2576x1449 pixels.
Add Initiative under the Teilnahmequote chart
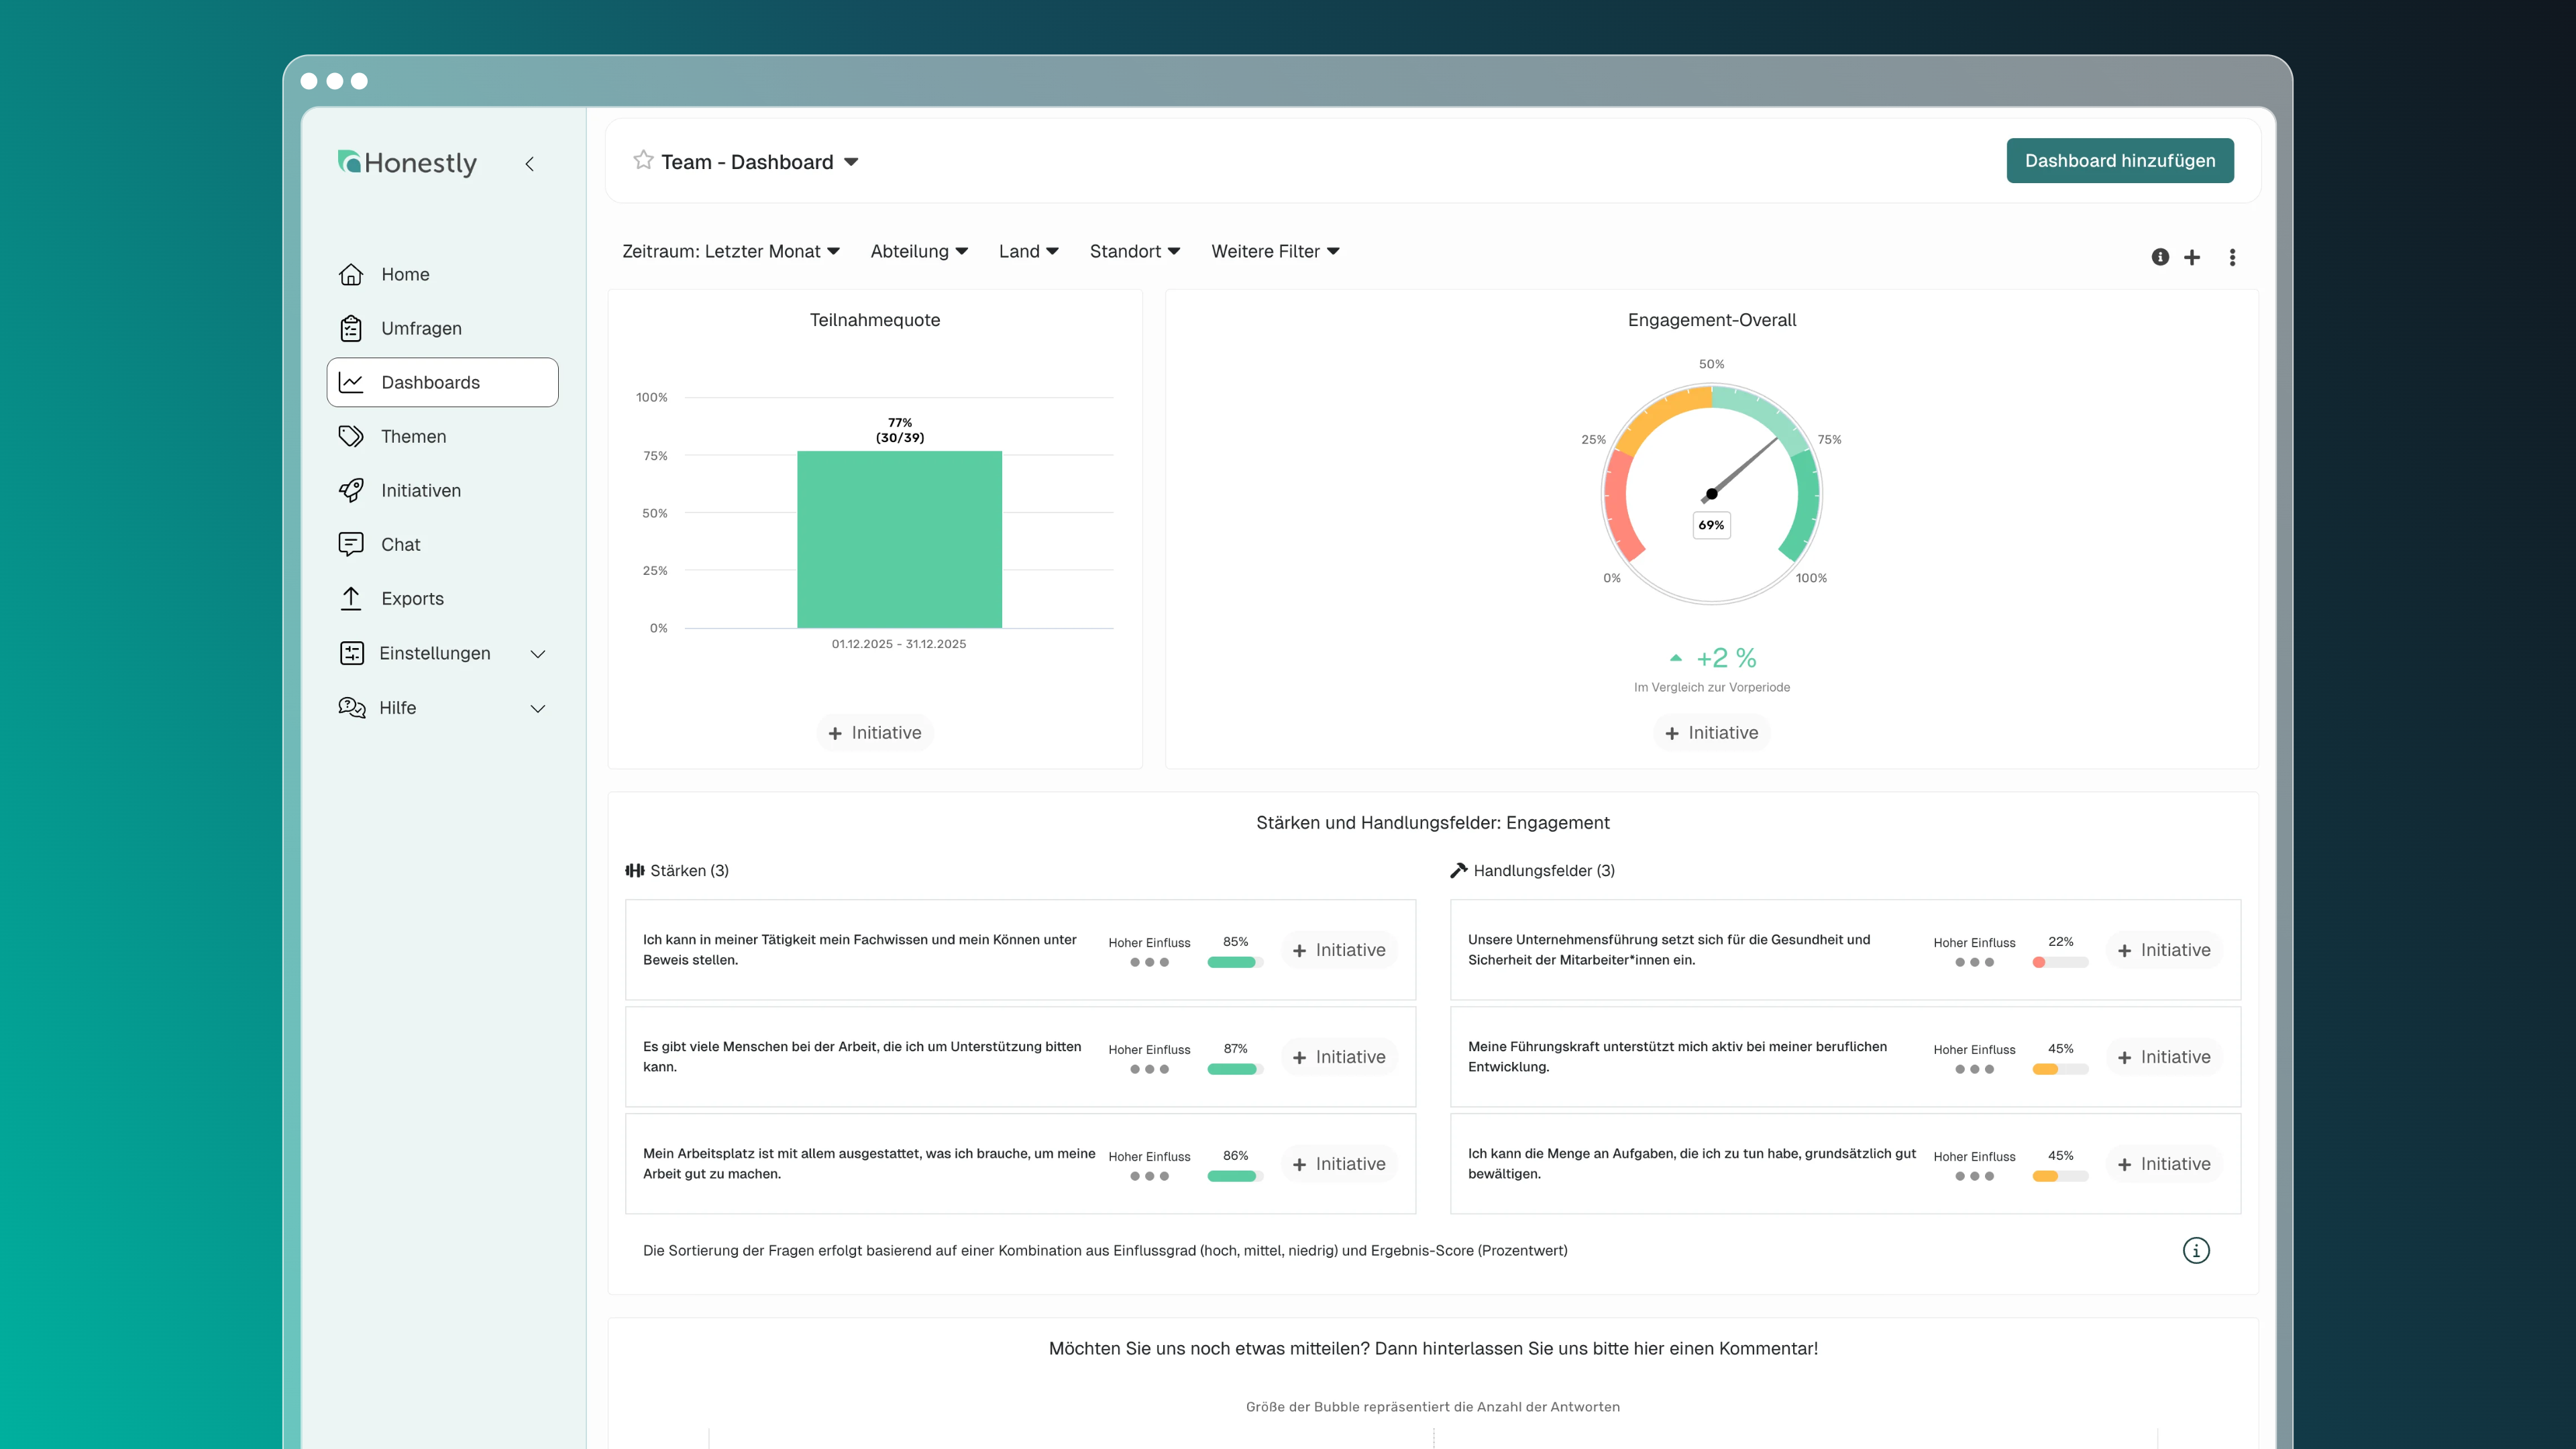[x=874, y=733]
